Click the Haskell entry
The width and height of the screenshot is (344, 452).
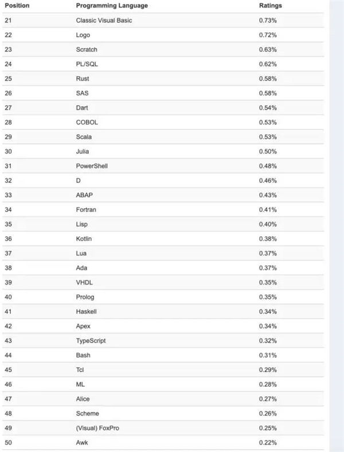tap(86, 311)
